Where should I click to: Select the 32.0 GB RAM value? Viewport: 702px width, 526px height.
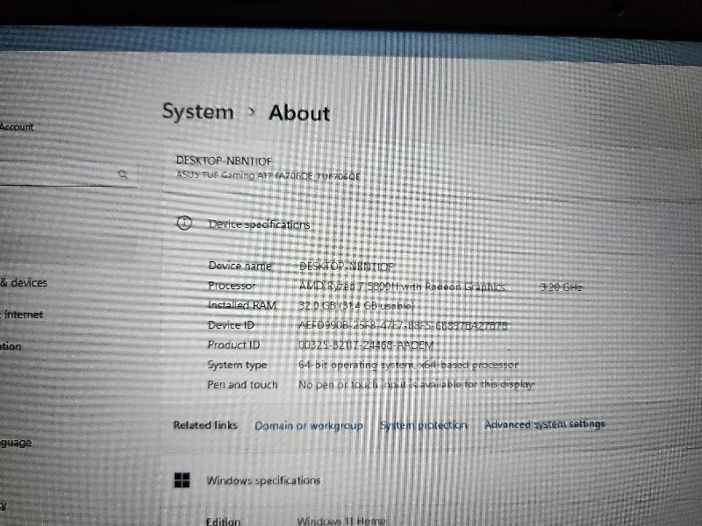356,306
